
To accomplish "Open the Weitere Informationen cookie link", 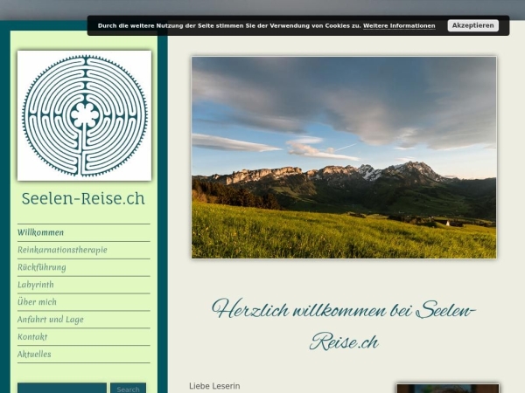I will pyautogui.click(x=399, y=26).
